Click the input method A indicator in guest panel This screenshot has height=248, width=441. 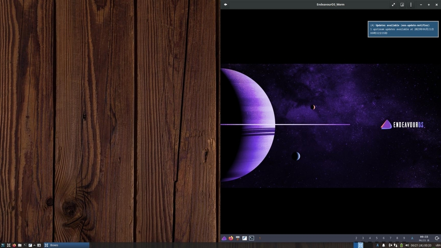point(412,238)
